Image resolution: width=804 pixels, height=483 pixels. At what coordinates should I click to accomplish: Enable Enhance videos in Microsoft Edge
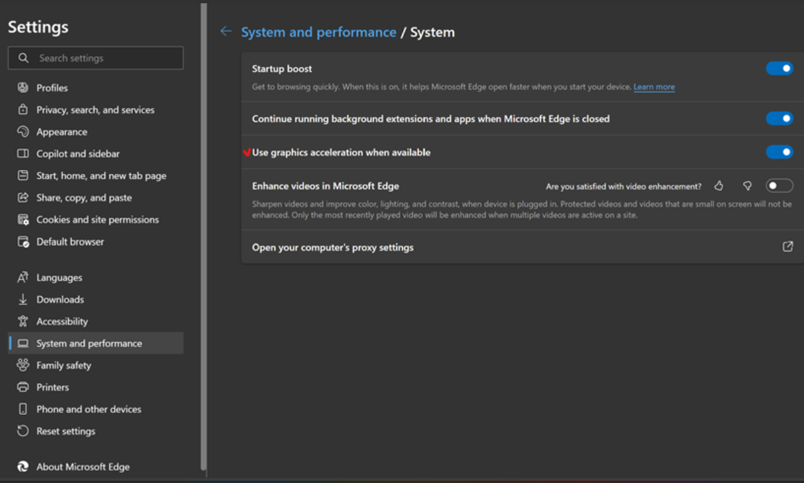coord(780,186)
